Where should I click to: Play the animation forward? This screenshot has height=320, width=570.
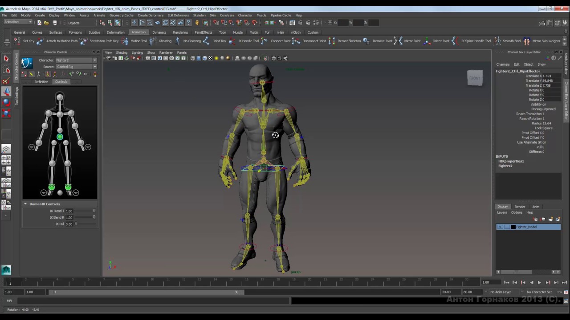click(539, 283)
